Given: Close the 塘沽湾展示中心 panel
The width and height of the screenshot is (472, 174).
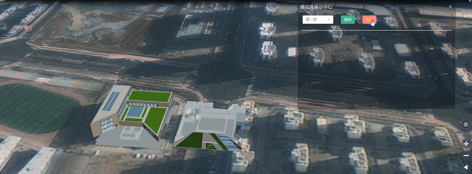Looking at the screenshot, I should (x=450, y=7).
